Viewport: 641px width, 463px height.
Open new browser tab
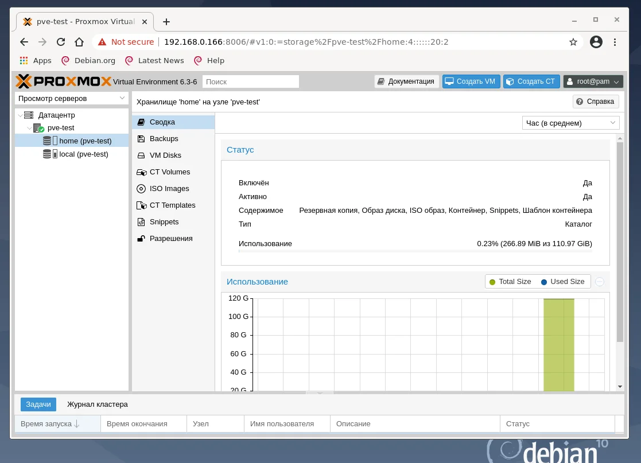[166, 22]
